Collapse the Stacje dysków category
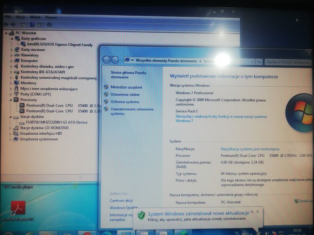Image resolution: width=314 pixels, height=235 pixels. tap(11, 117)
